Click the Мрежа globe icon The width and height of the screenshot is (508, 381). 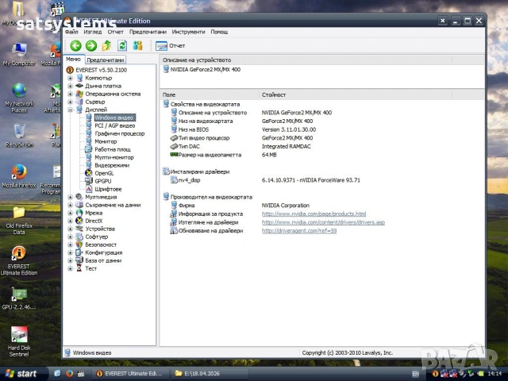(79, 213)
